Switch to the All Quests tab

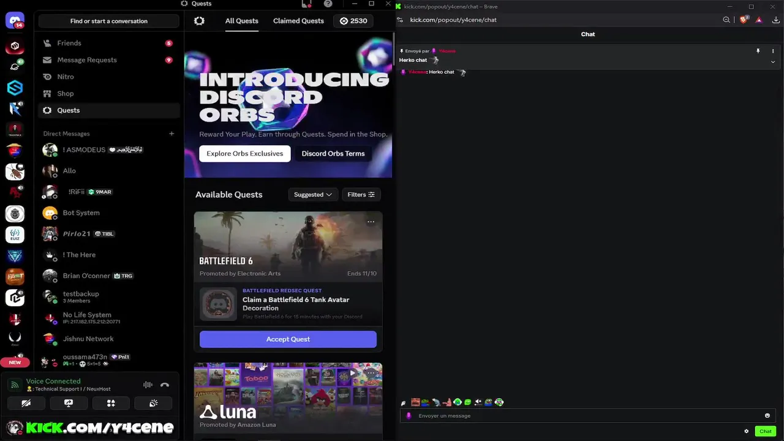point(241,21)
